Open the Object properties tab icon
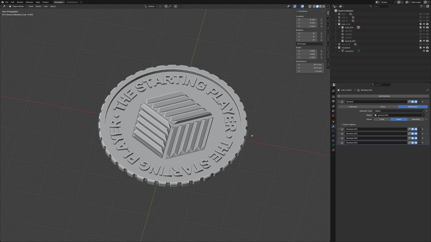This screenshot has width=431, height=242. (333, 121)
